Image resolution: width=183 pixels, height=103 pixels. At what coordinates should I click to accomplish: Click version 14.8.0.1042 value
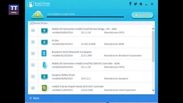tap(87, 90)
